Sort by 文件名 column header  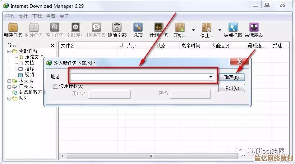click(x=88, y=46)
